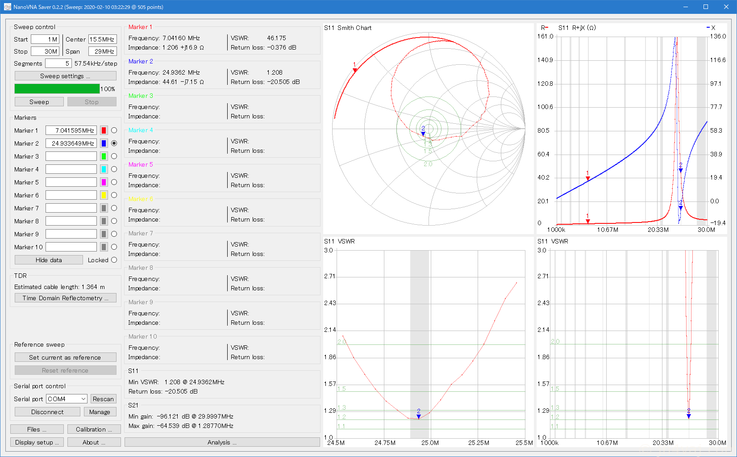Click the NanoVNA Saver title bar app icon
The image size is (737, 457).
[x=7, y=7]
